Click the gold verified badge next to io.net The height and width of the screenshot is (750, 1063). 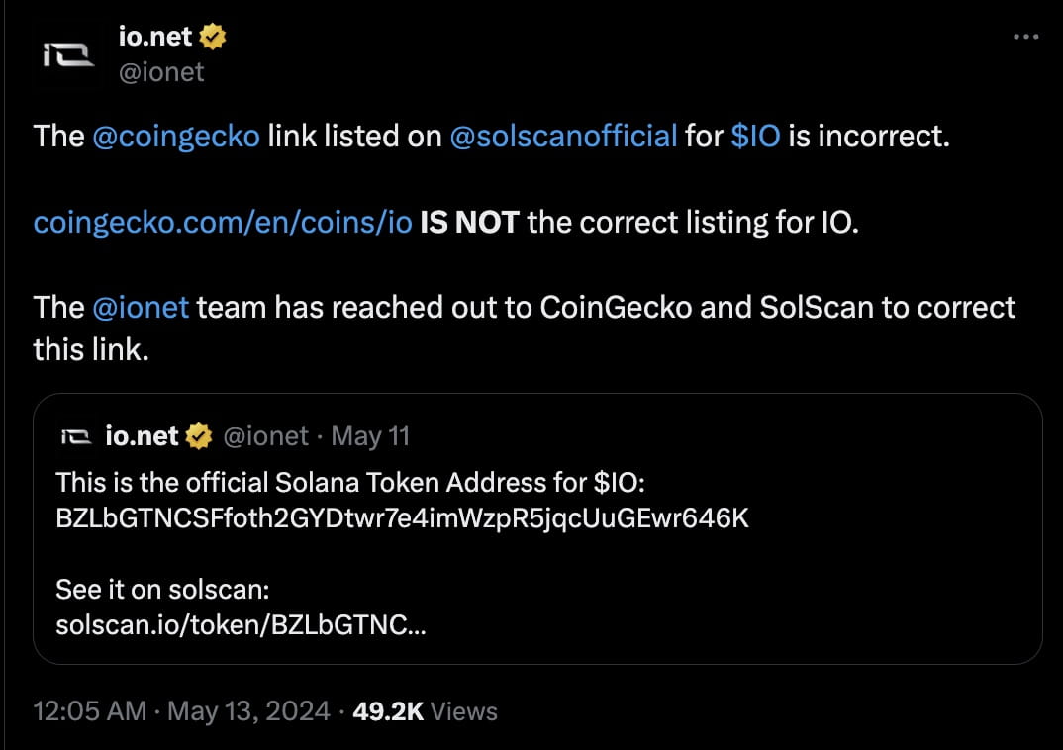click(x=211, y=36)
